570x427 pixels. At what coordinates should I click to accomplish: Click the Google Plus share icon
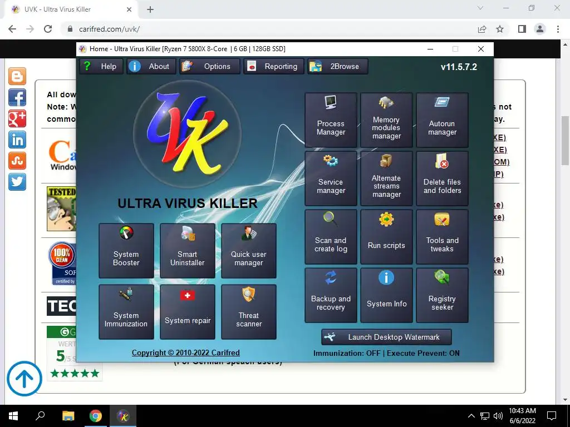pos(17,118)
